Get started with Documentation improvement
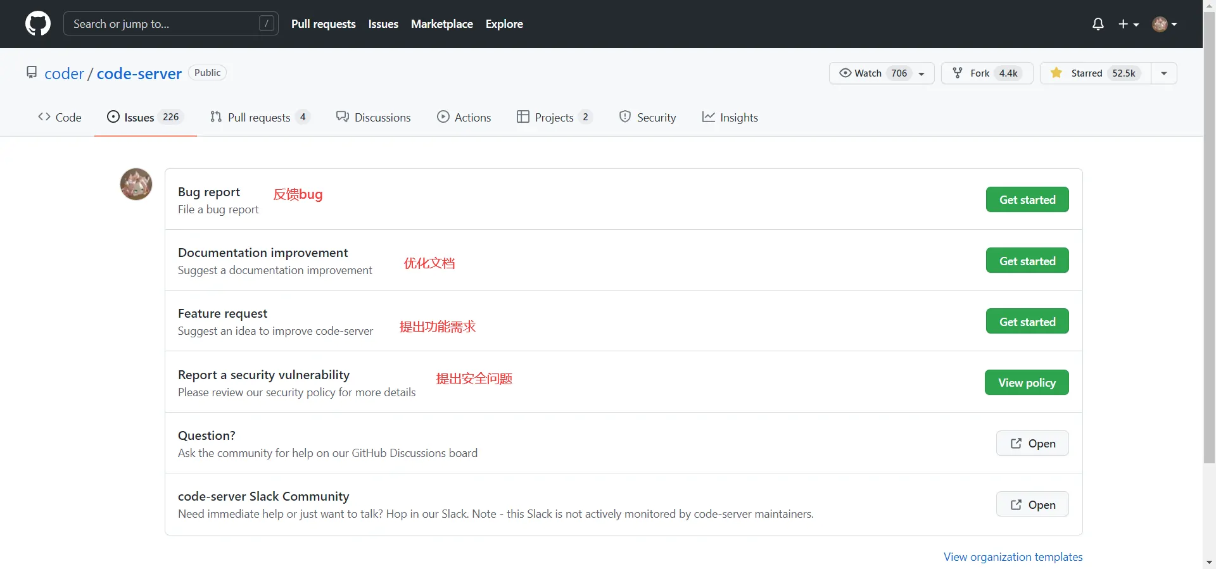This screenshot has height=569, width=1216. tap(1027, 260)
